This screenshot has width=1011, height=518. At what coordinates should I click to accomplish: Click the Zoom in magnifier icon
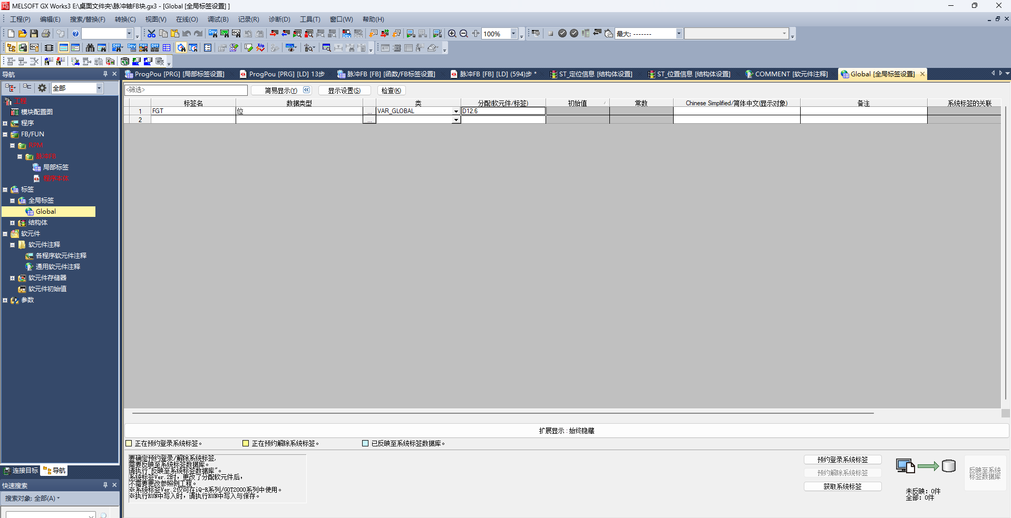[452, 34]
